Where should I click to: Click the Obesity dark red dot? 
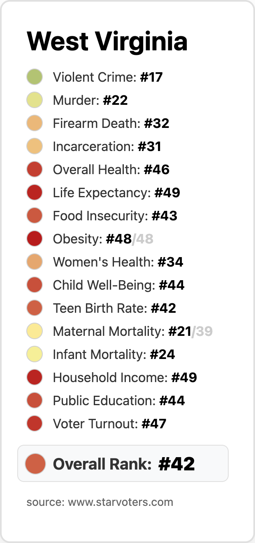coord(35,239)
